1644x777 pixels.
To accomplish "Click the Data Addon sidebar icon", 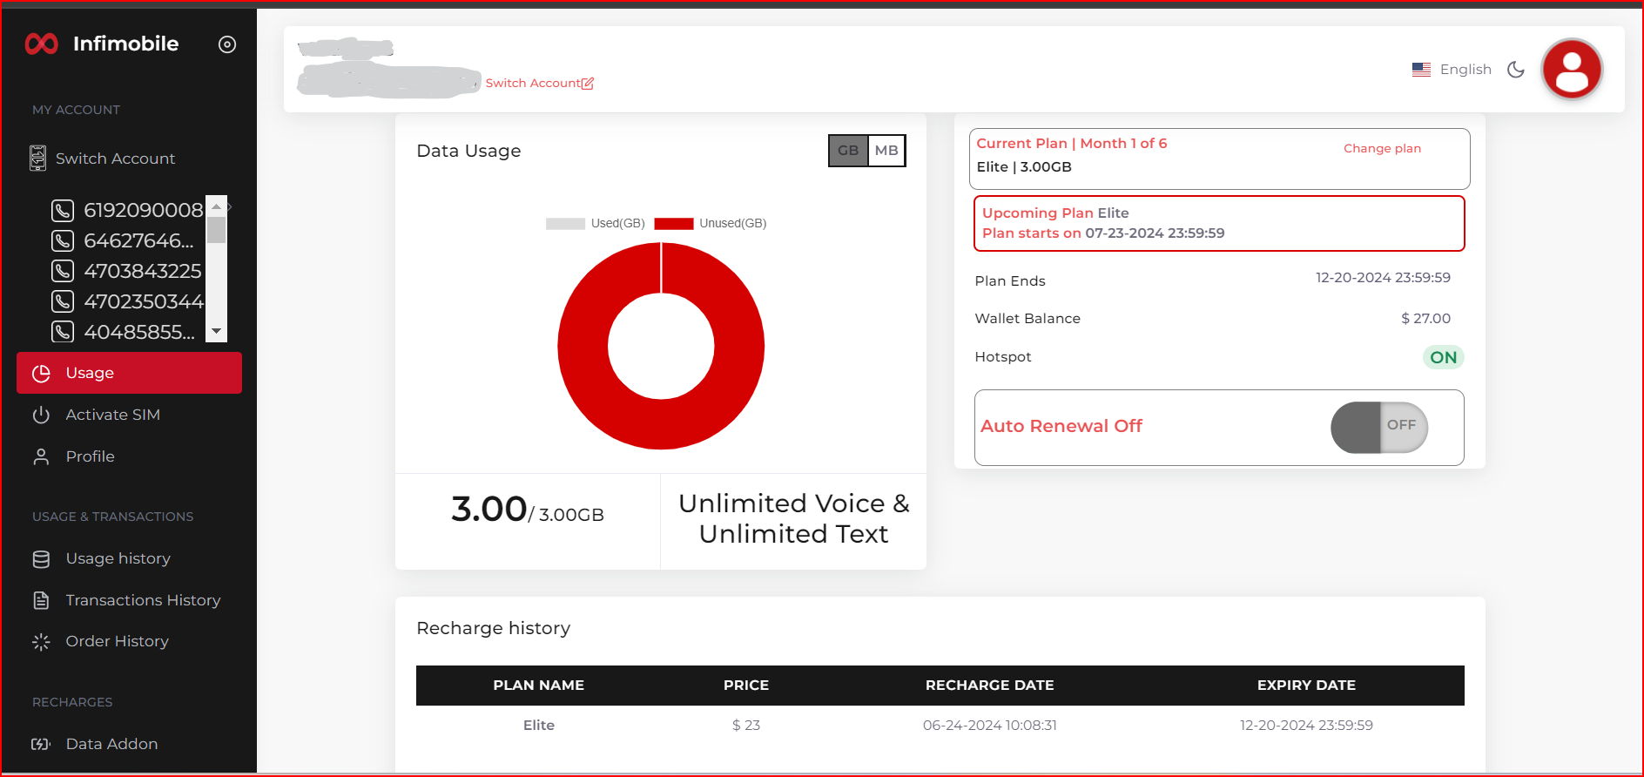I will pos(41,744).
